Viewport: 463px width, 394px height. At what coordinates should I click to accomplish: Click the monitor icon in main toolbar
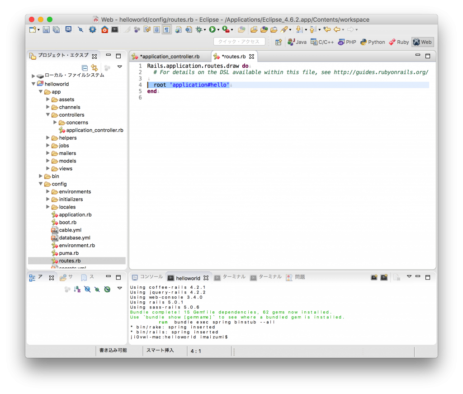69,29
